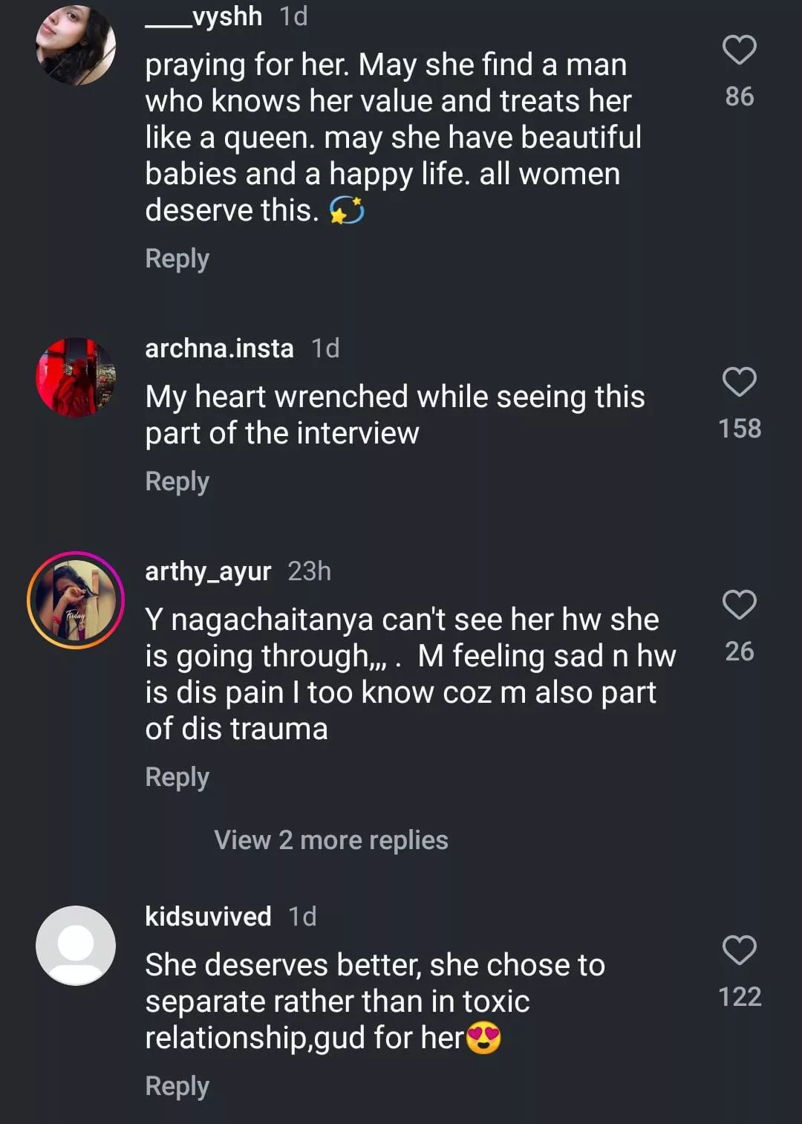Screen dimensions: 802x1124
Task: Like arthy_ayur's comment about nagachaitanya
Action: click(739, 605)
